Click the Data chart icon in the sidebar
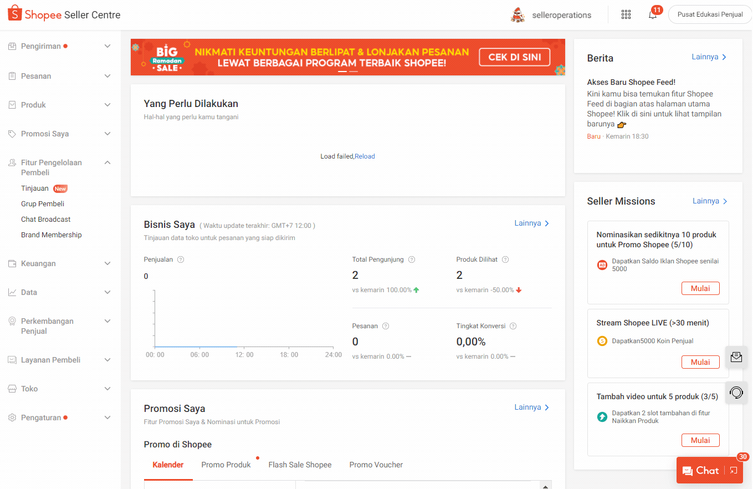The image size is (753, 489). click(x=13, y=292)
